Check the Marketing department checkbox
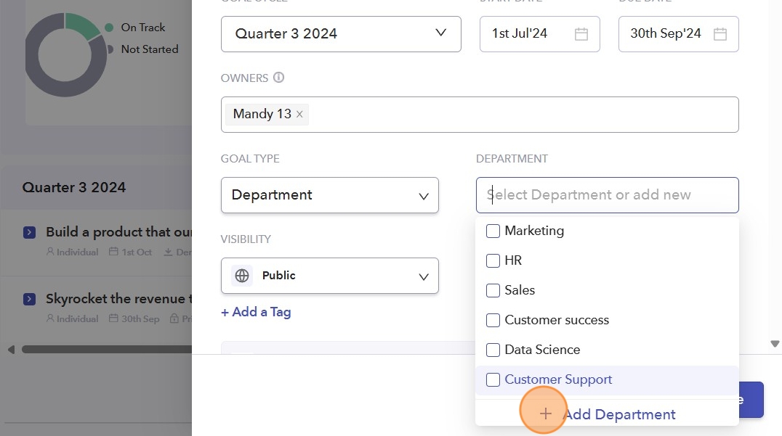Image resolution: width=782 pixels, height=436 pixels. 493,231
